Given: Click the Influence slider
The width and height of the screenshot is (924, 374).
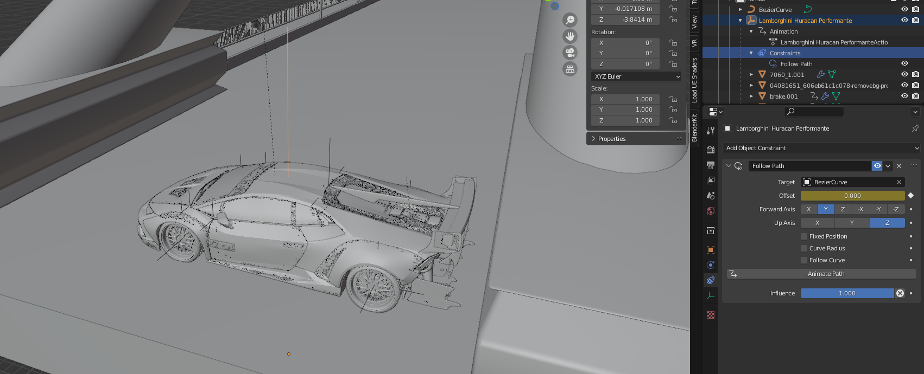Looking at the screenshot, I should click(847, 293).
